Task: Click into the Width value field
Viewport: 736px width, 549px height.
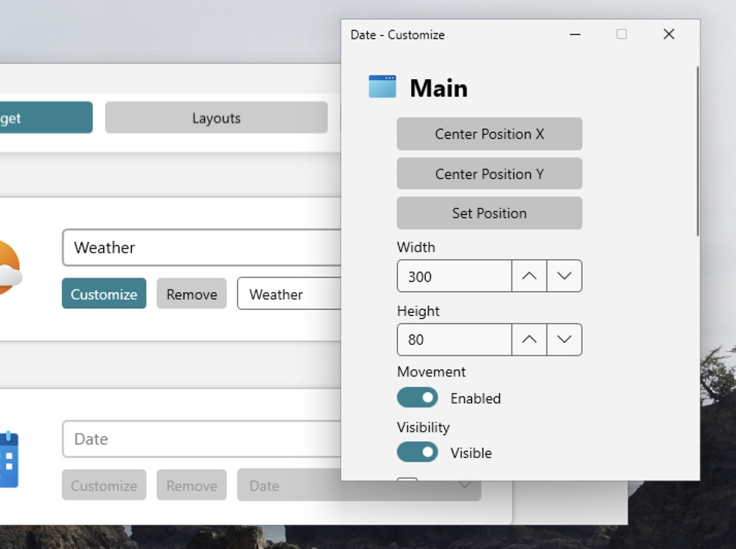Action: click(454, 276)
